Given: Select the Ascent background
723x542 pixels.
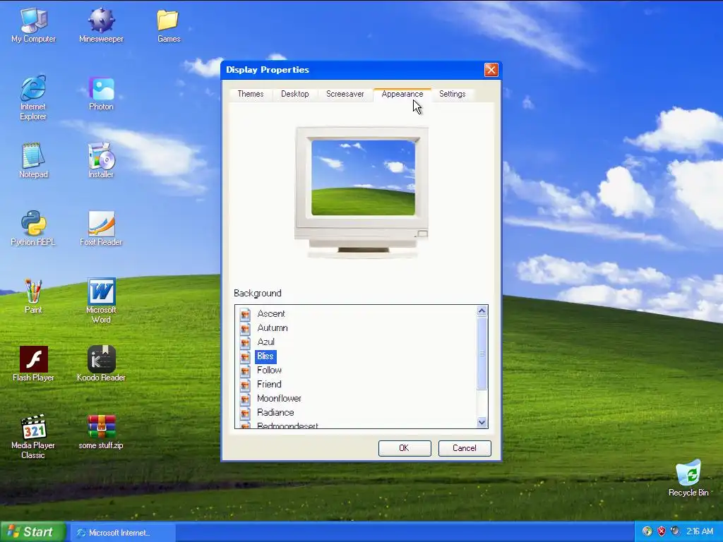Looking at the screenshot, I should [271, 314].
